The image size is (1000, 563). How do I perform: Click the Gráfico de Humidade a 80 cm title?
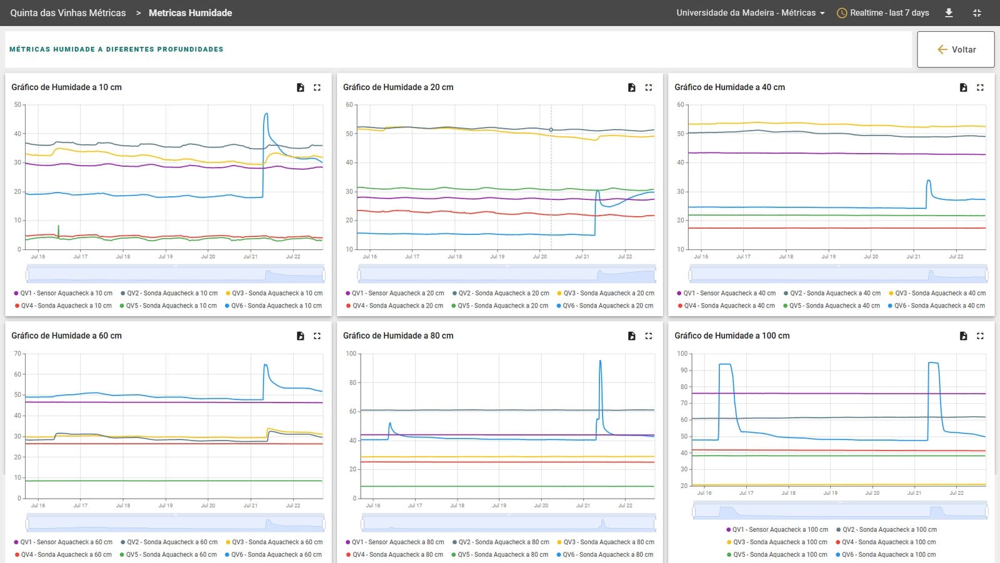click(398, 336)
